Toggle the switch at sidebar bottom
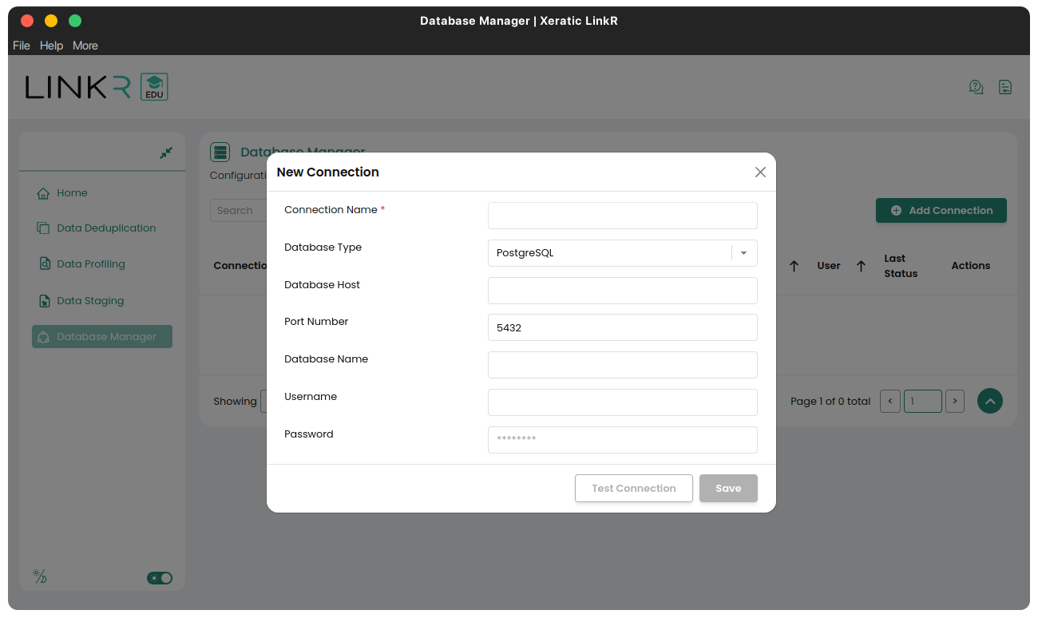Viewport: 1038px width, 618px height. (x=160, y=578)
